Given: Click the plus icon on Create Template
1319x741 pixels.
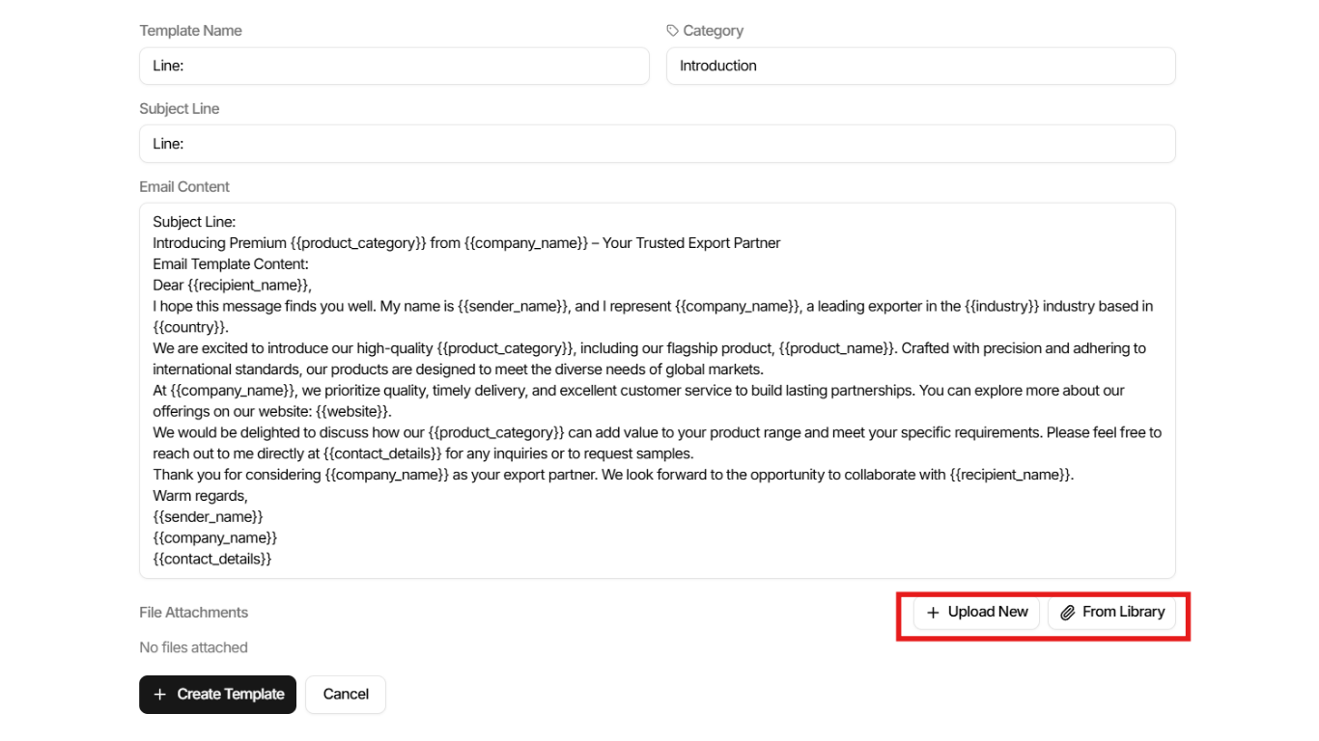Looking at the screenshot, I should tap(160, 694).
